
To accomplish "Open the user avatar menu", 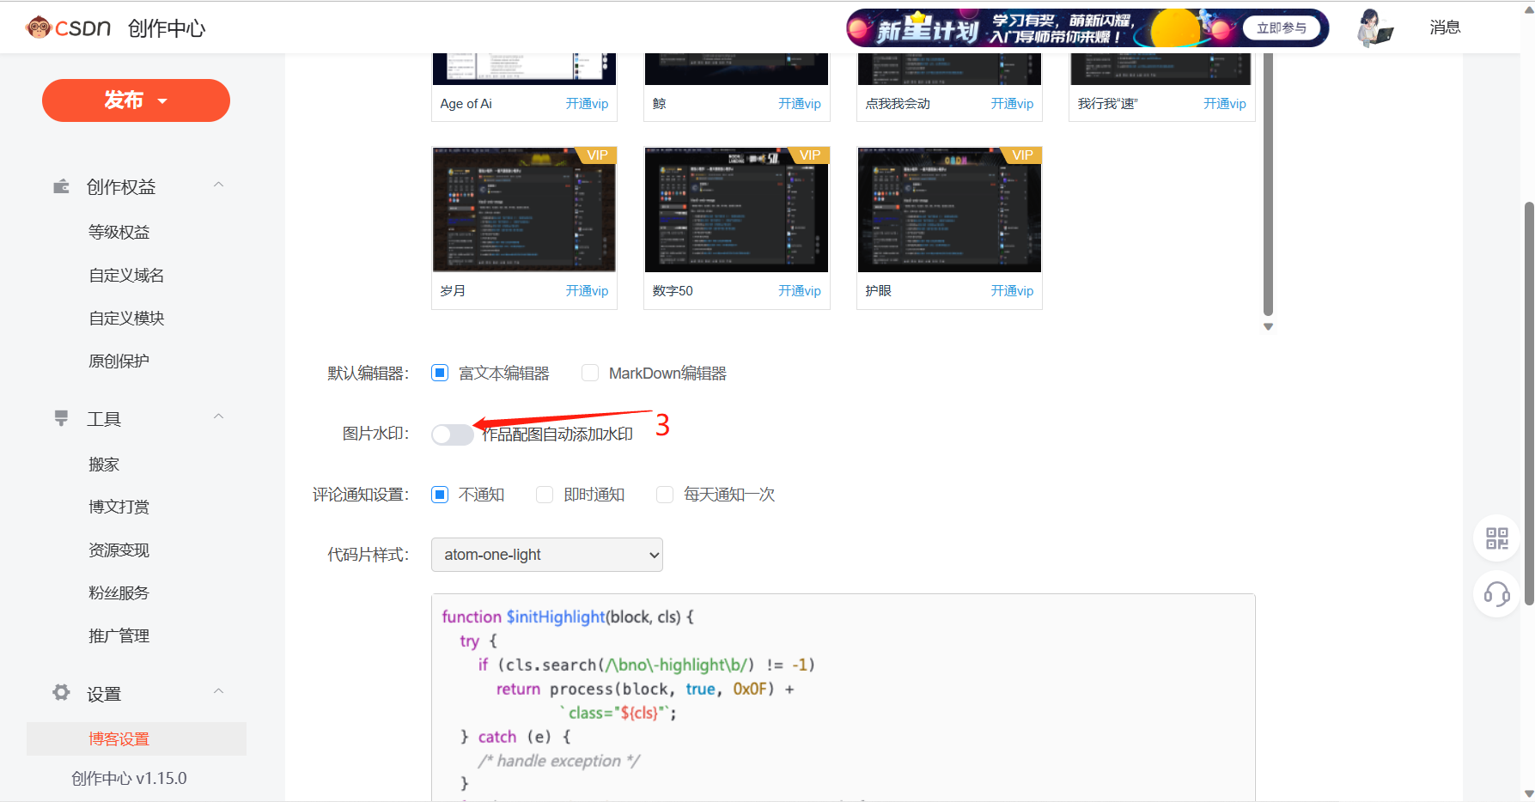I will click(1374, 27).
